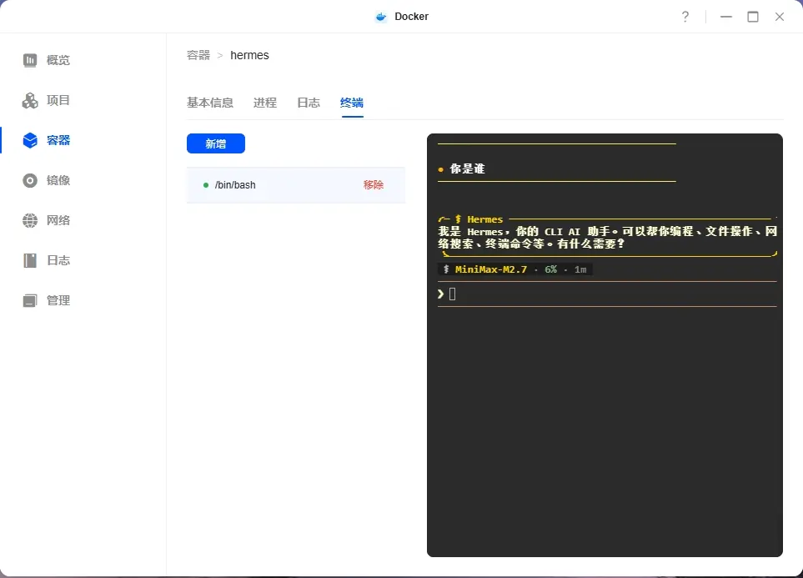Image resolution: width=803 pixels, height=578 pixels.
Task: Click the 新增 new terminal button
Action: coord(216,143)
